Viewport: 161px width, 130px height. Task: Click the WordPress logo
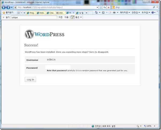click(44, 34)
